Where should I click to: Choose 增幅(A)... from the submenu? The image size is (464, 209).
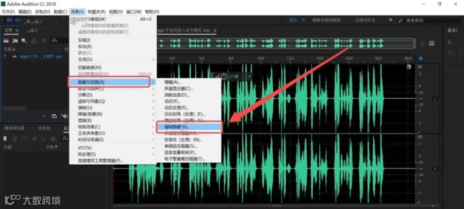pos(189,82)
